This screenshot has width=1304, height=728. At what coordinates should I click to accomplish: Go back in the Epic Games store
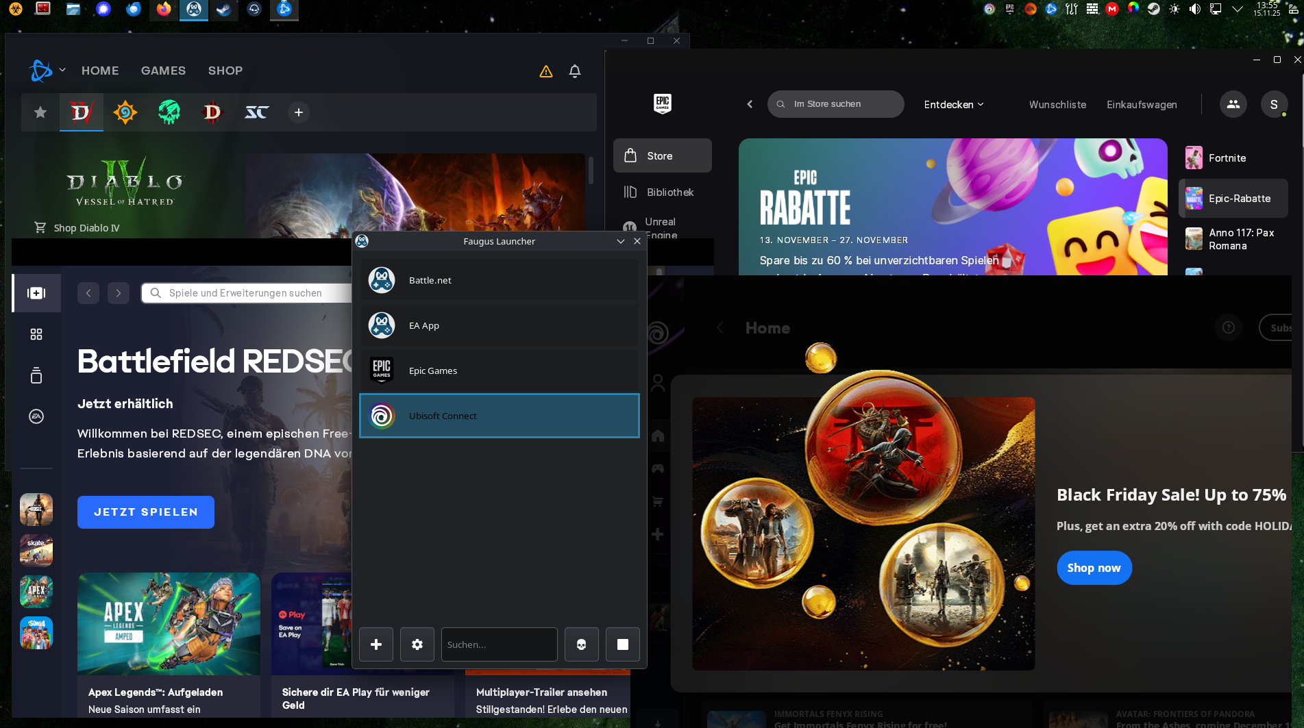(750, 104)
